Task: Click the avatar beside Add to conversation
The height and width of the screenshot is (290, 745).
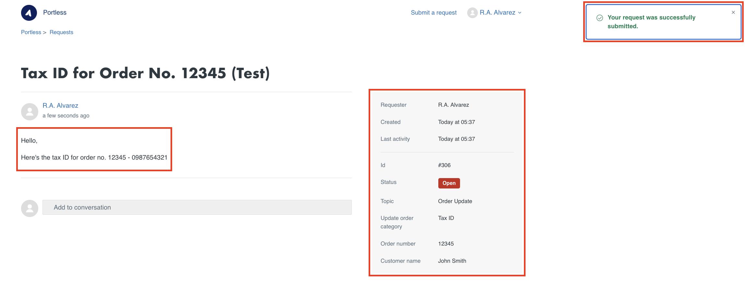Action: (30, 208)
